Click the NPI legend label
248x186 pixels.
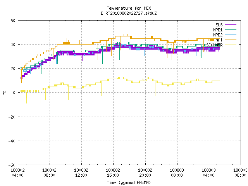[219, 40]
